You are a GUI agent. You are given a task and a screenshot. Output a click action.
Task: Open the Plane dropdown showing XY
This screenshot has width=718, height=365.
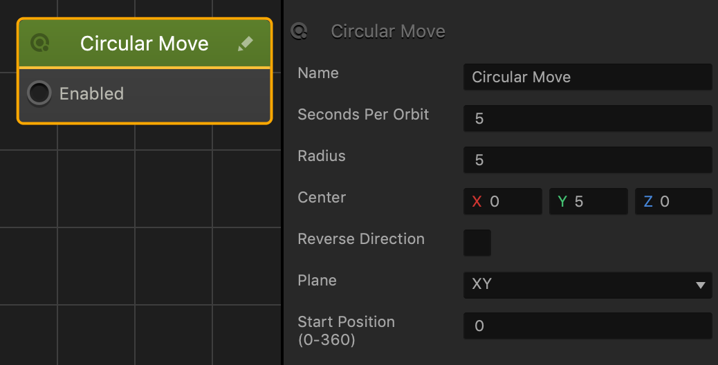click(x=587, y=285)
